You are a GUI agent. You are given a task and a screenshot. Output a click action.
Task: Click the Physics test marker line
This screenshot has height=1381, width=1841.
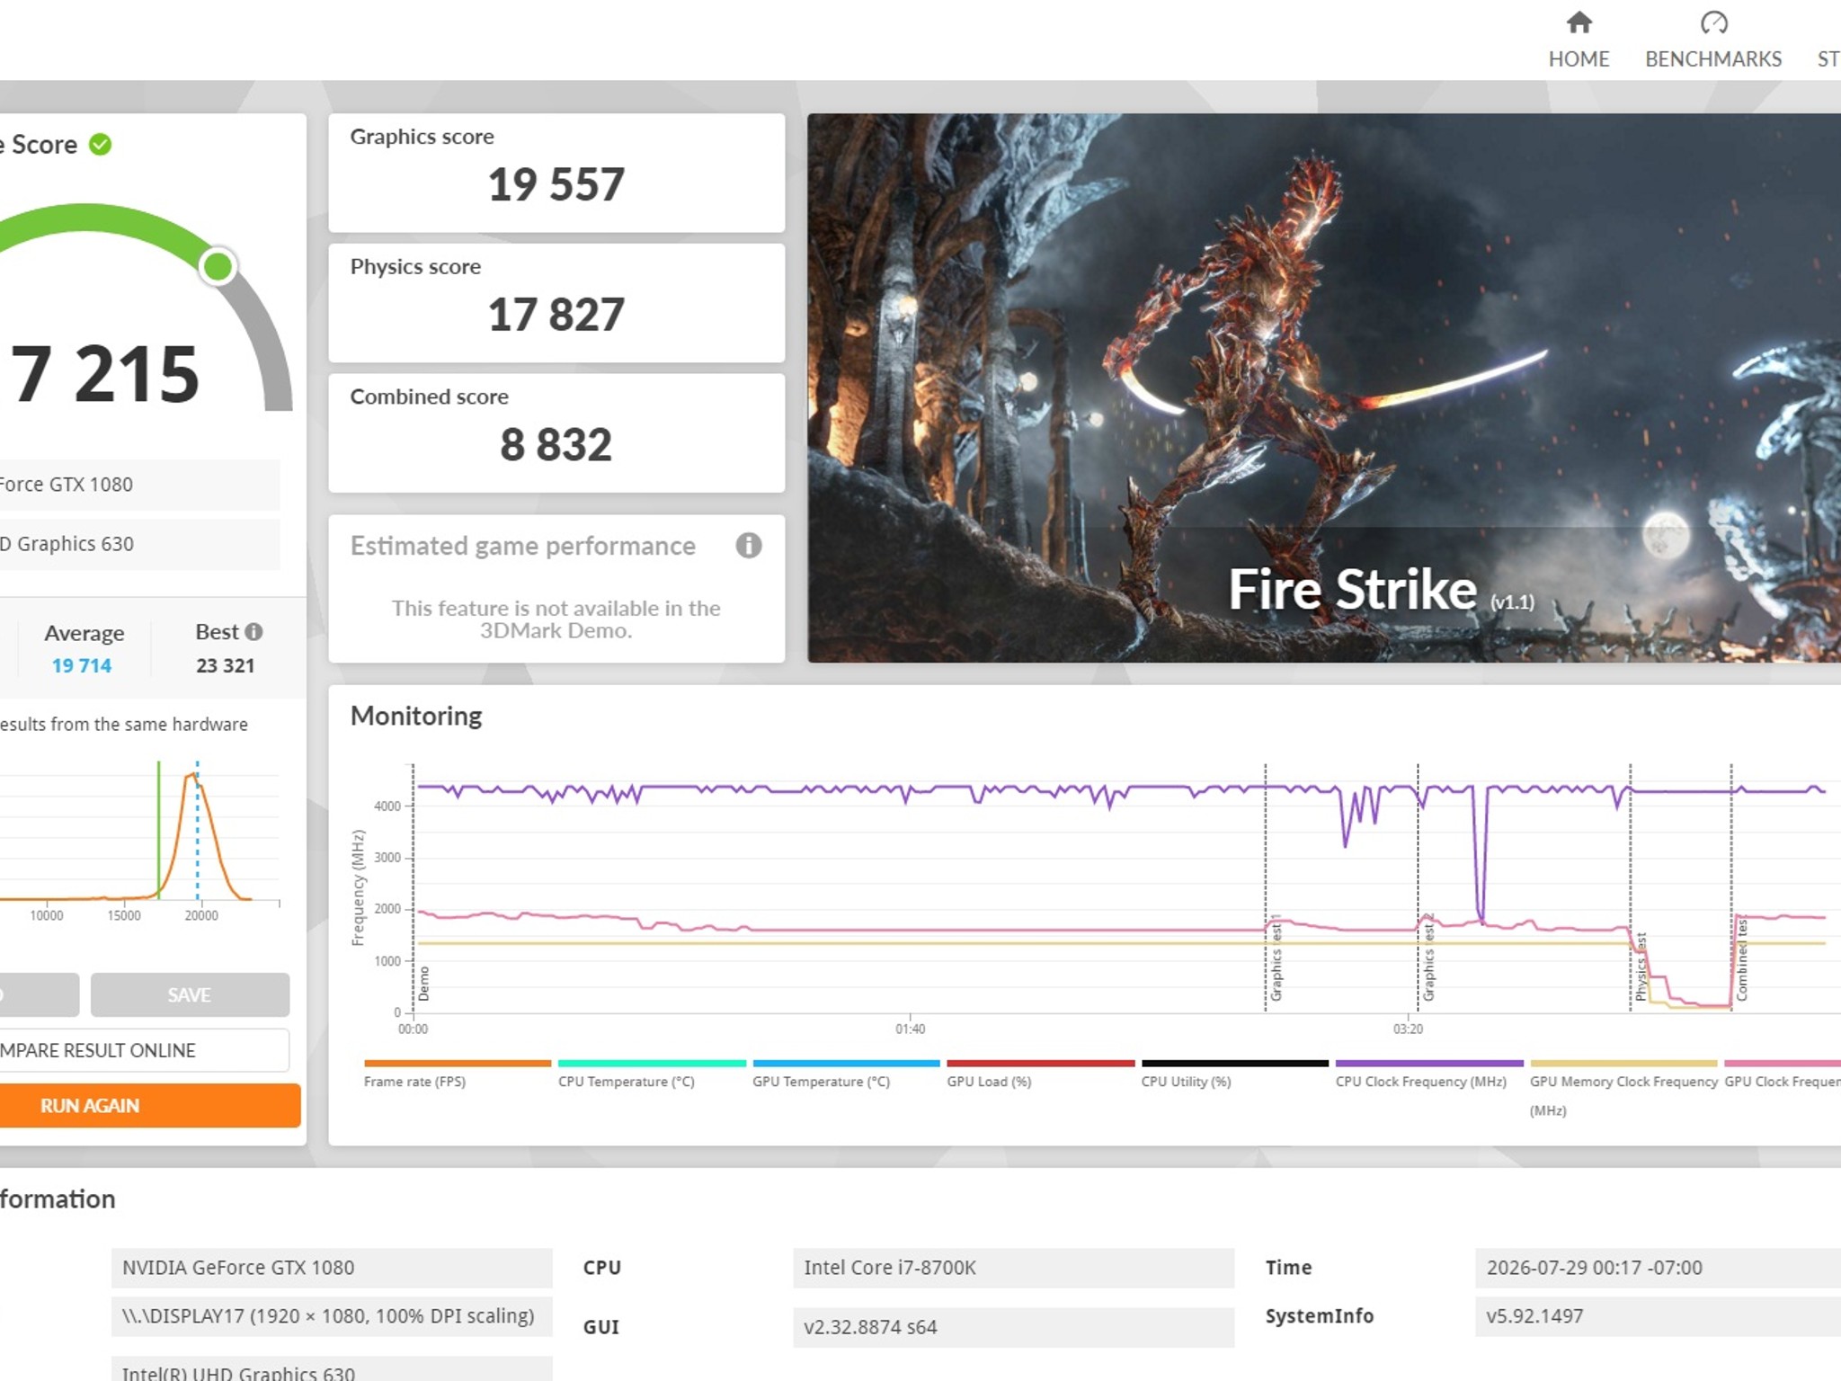click(1631, 887)
